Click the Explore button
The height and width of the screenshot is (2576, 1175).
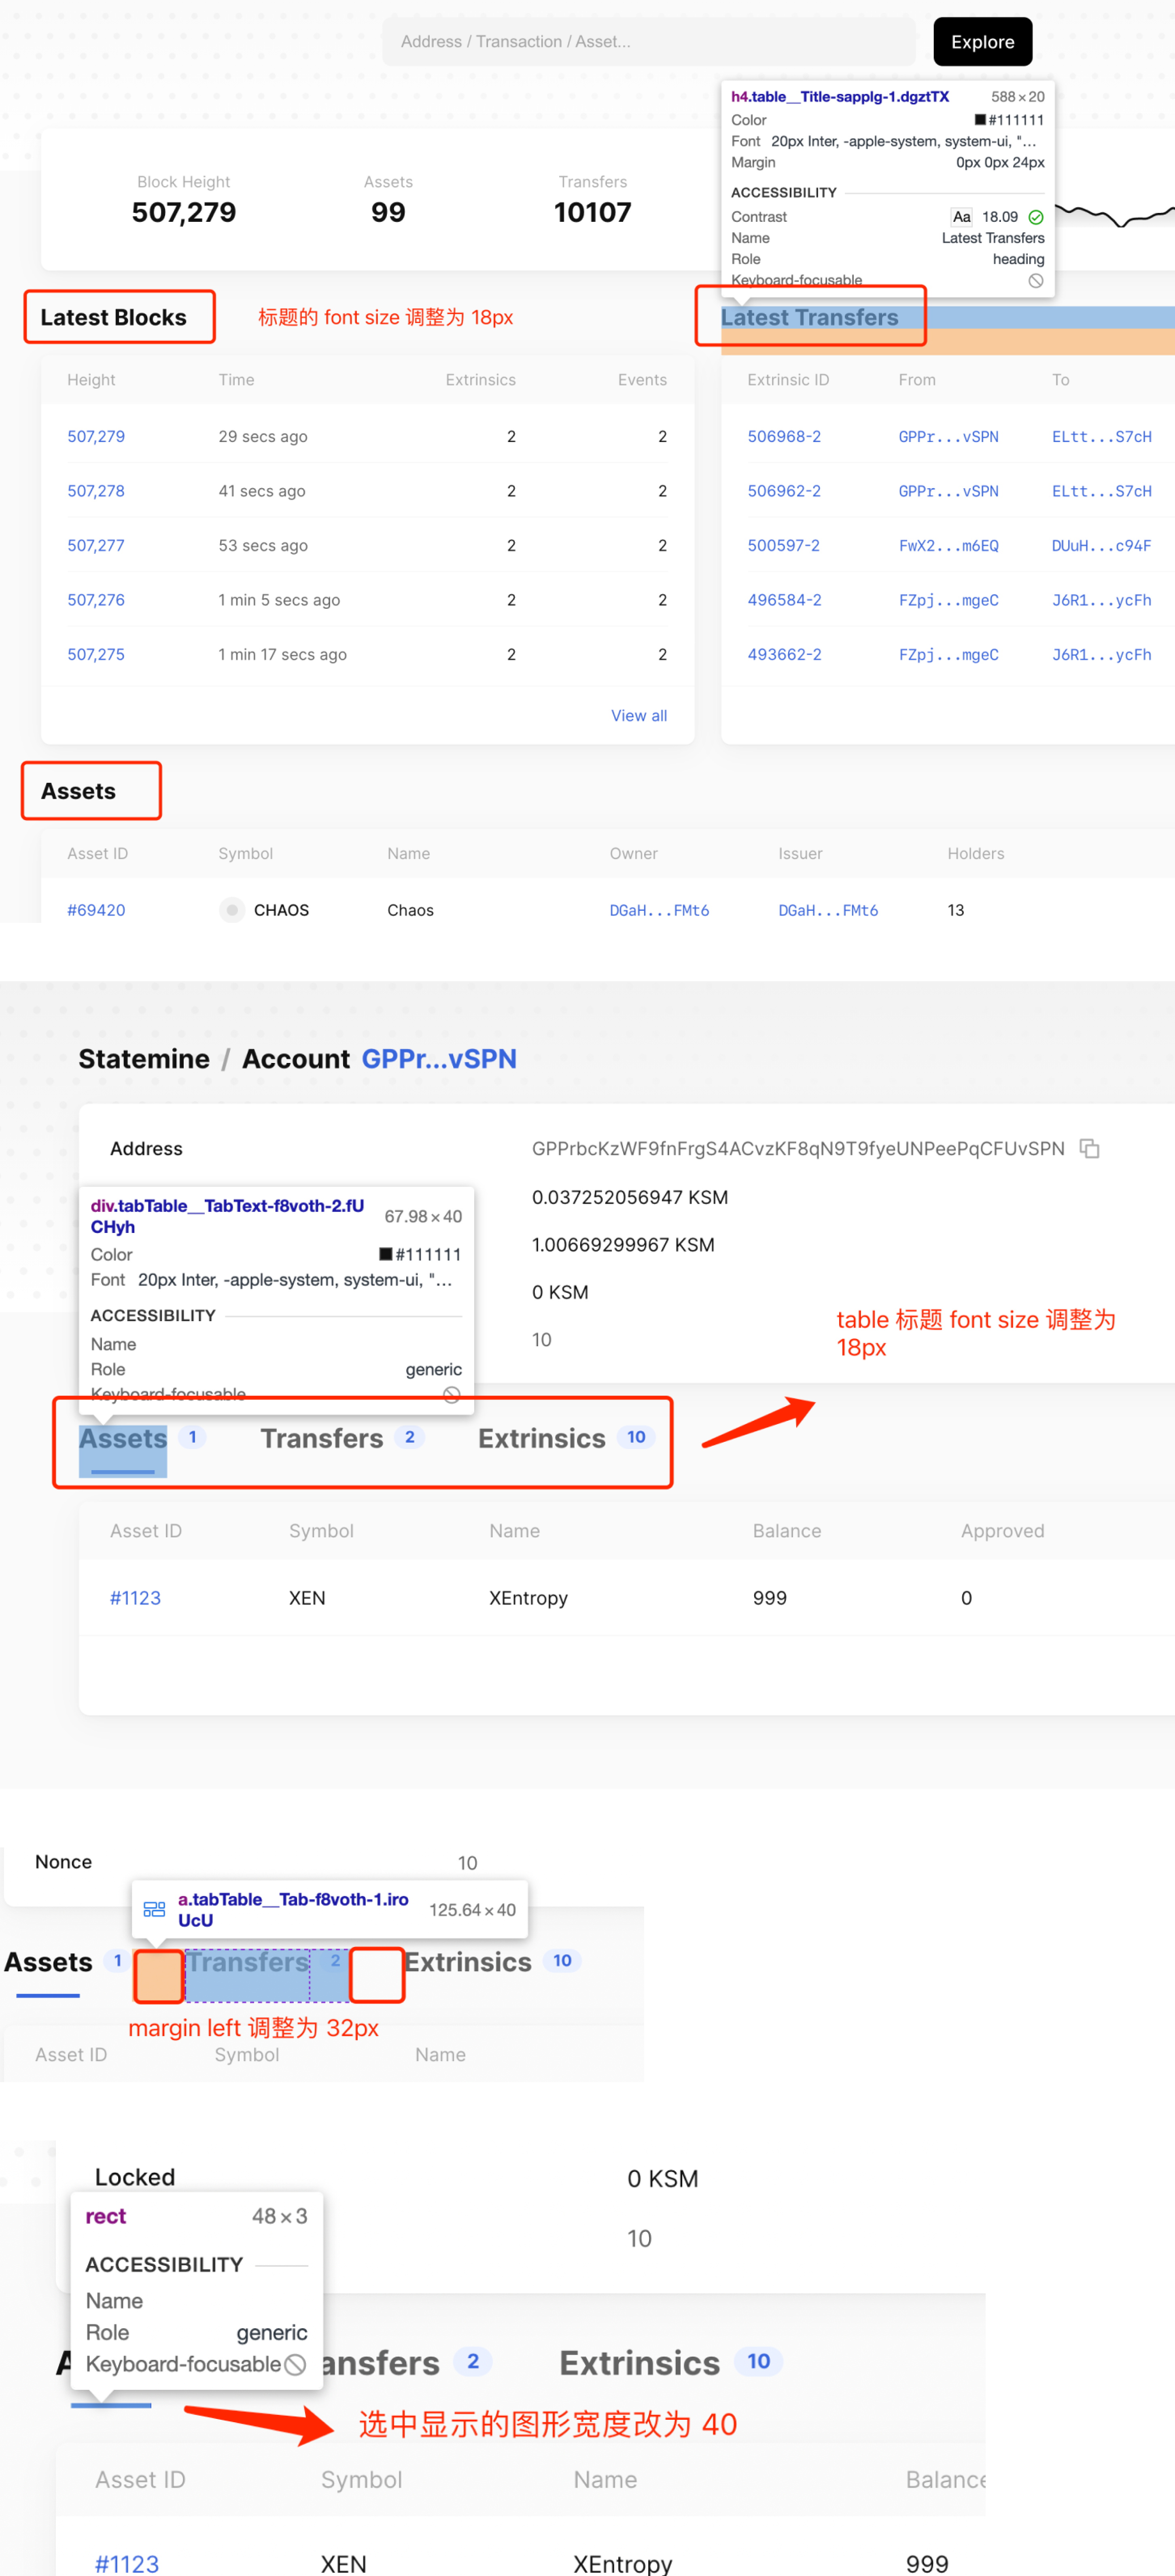pos(982,42)
